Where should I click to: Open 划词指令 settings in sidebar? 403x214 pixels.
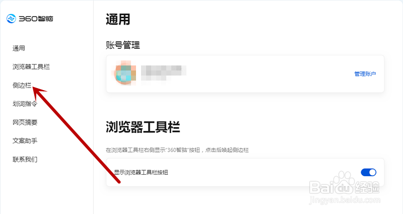pyautogui.click(x=25, y=104)
